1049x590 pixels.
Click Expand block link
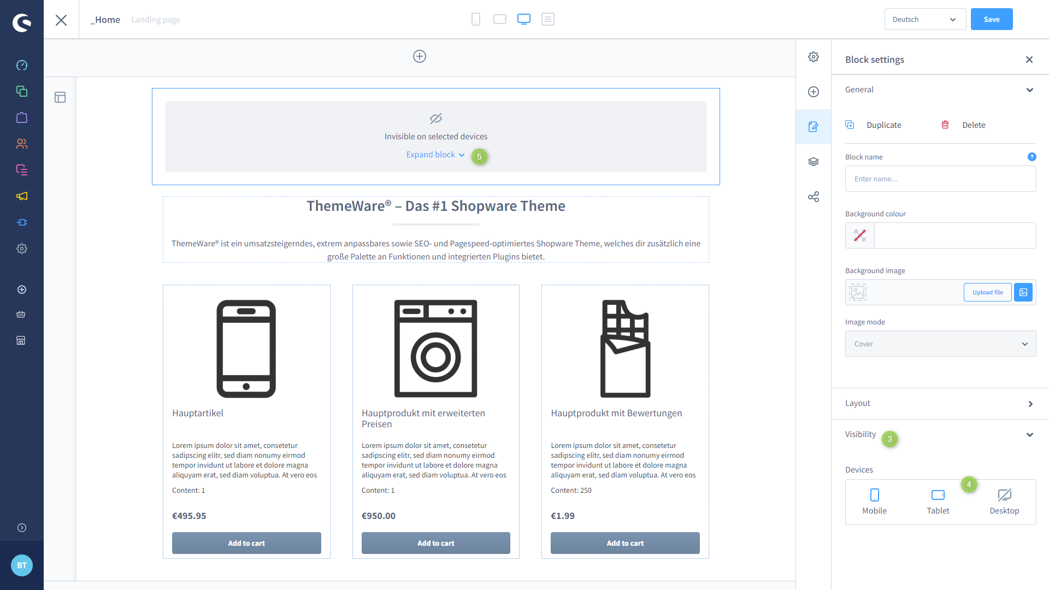435,155
